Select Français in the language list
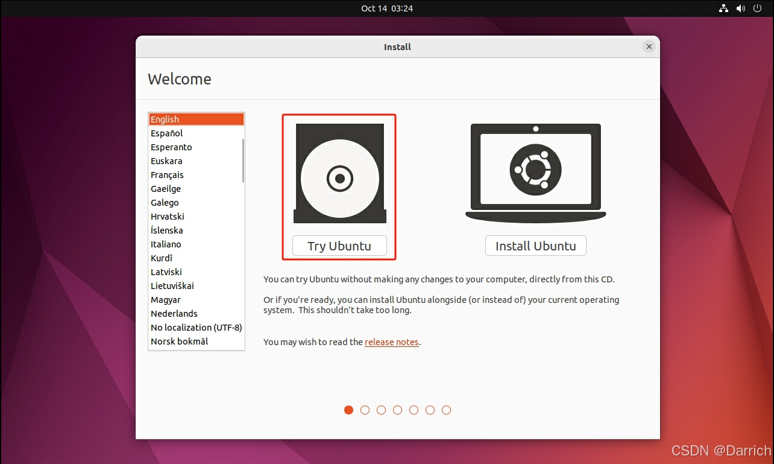This screenshot has width=774, height=464. point(196,175)
